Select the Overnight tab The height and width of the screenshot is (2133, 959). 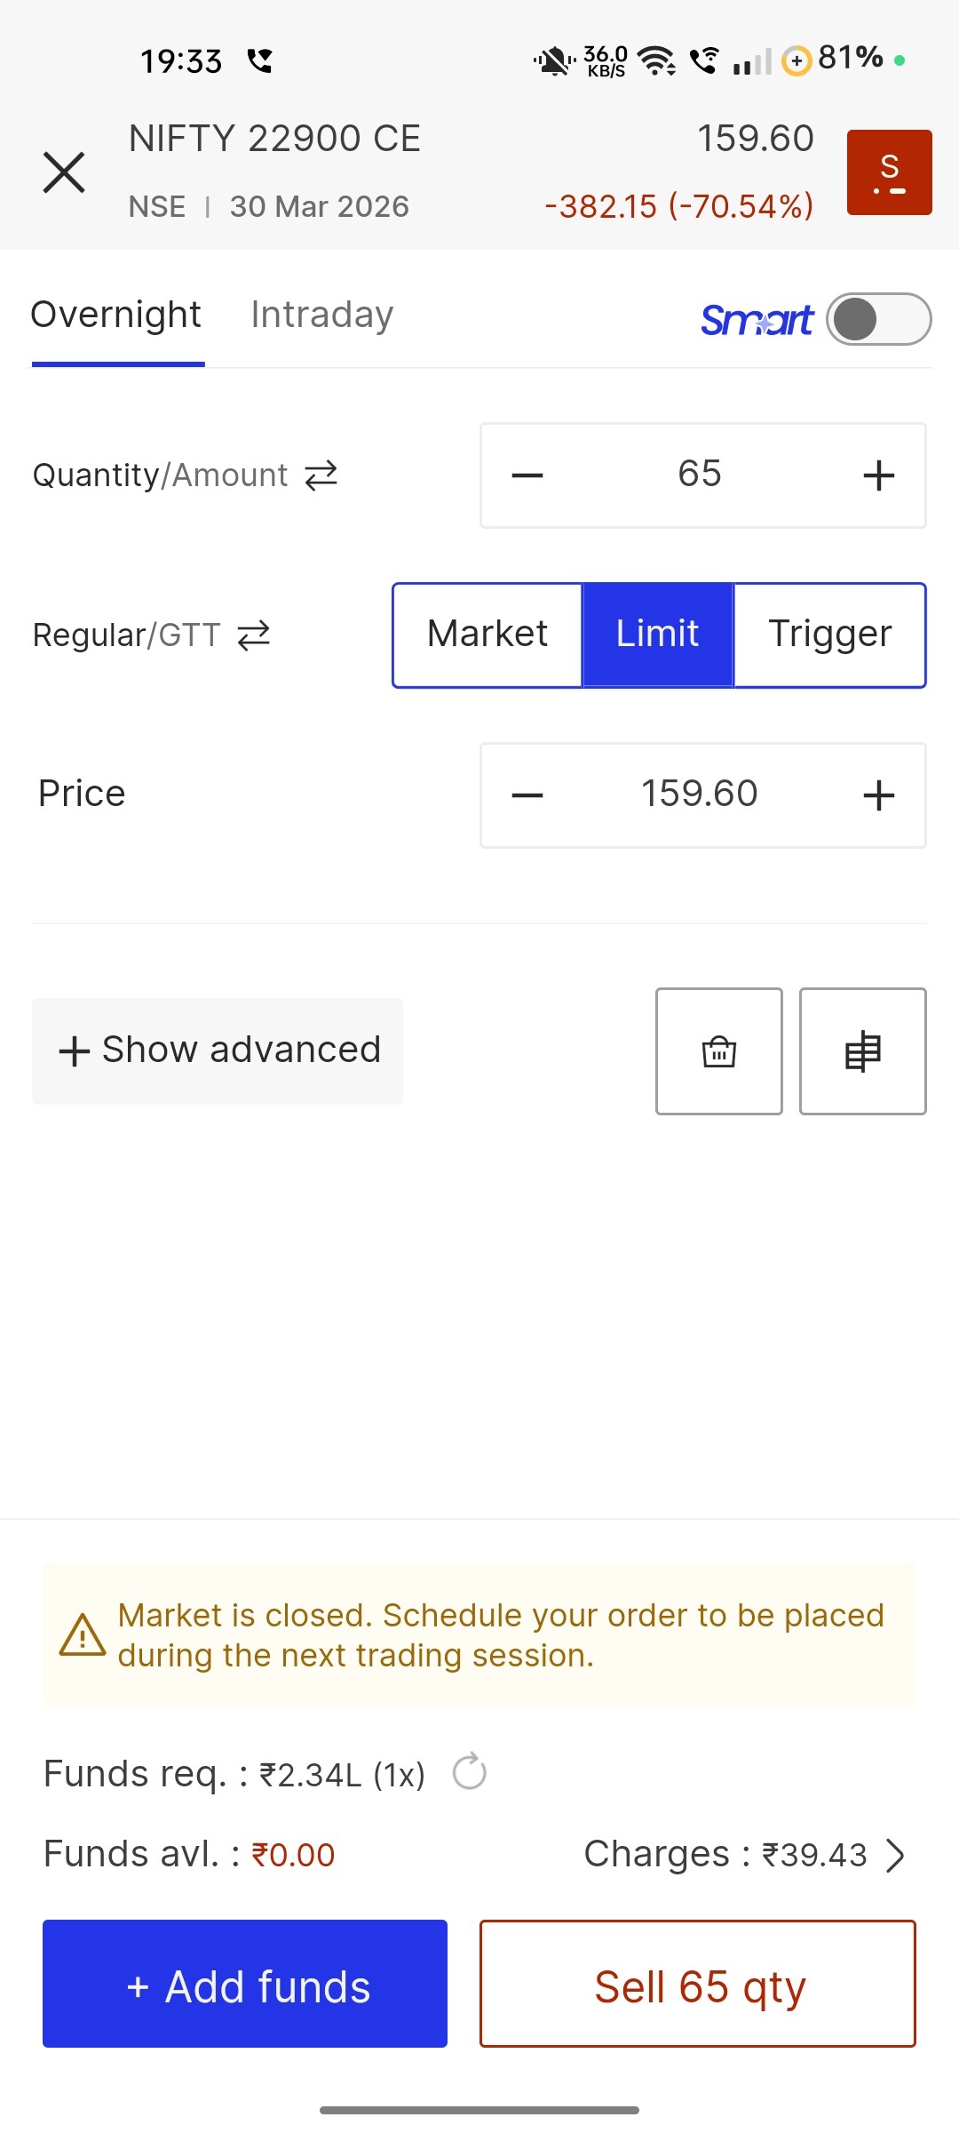pos(116,316)
